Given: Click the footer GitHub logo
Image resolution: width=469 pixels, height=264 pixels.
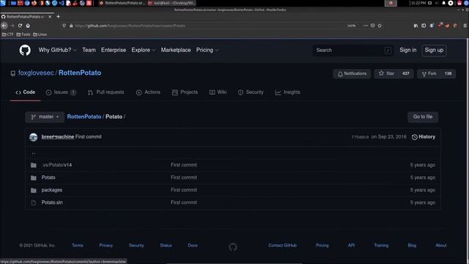Looking at the screenshot, I should [x=233, y=247].
